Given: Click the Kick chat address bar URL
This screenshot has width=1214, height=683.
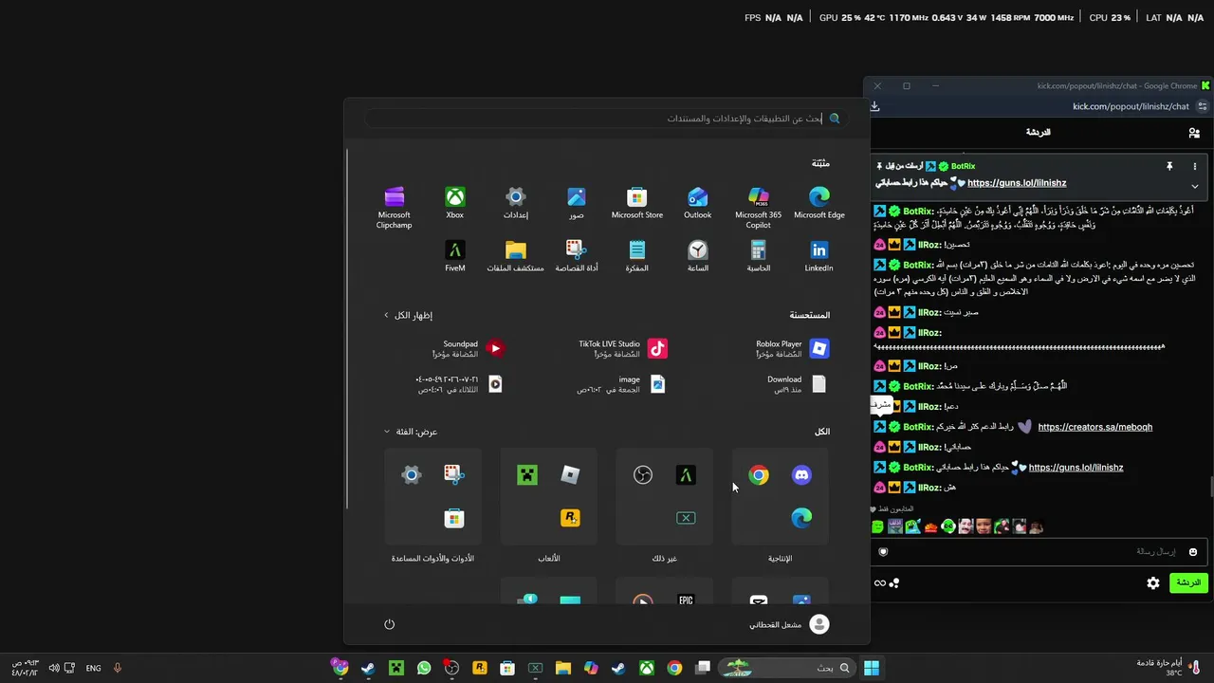Looking at the screenshot, I should (x=1131, y=106).
